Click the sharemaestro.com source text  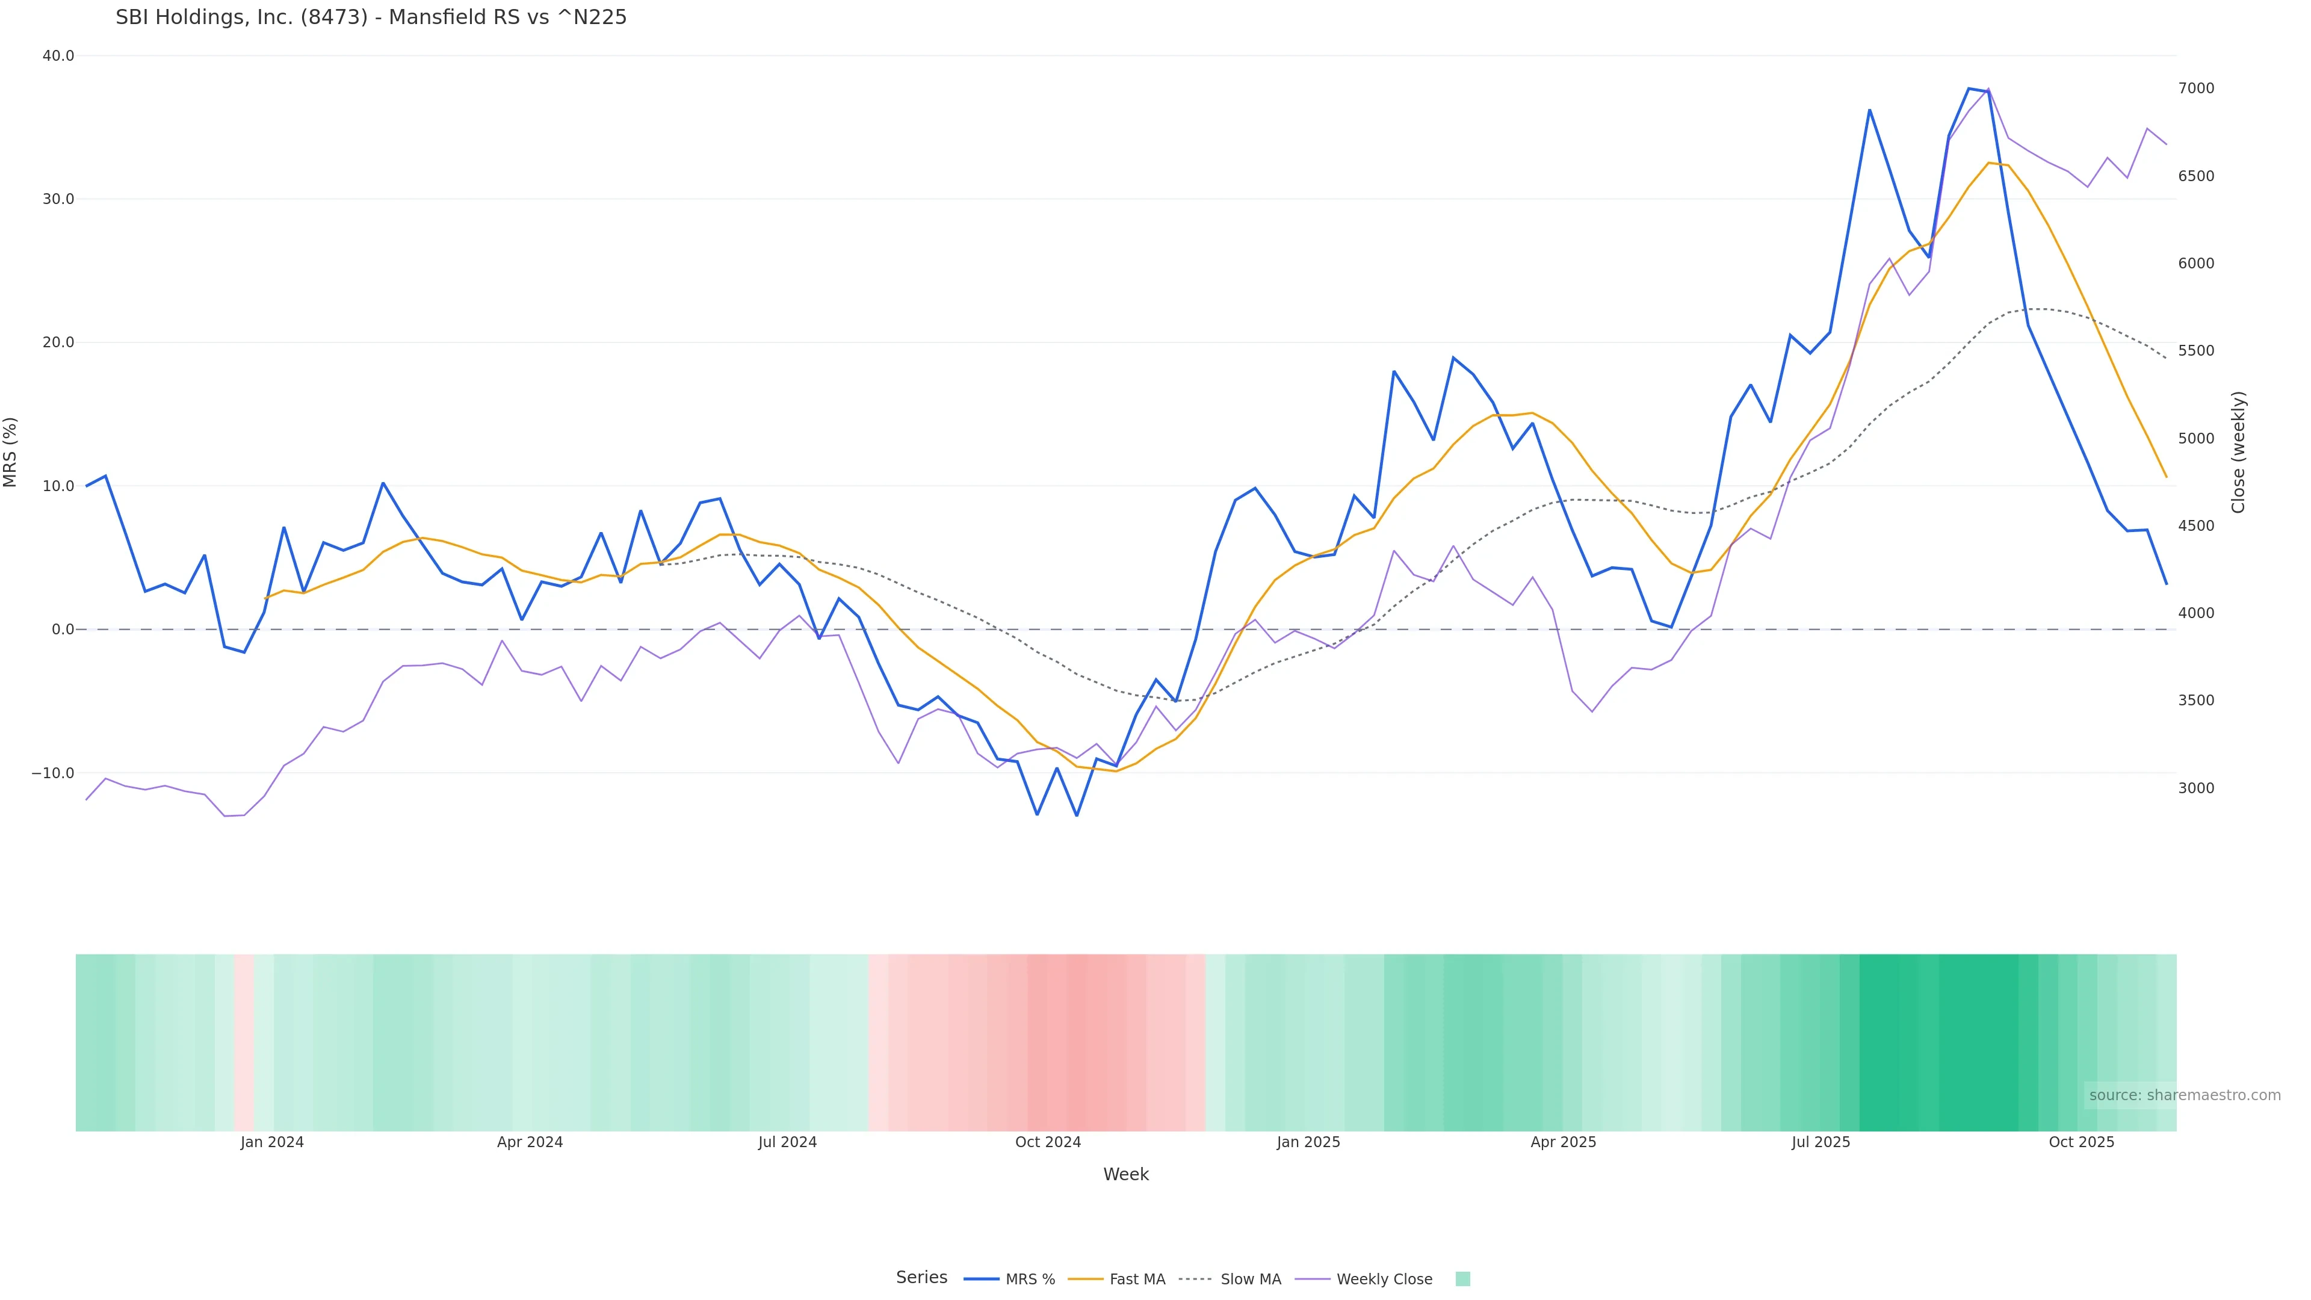pyautogui.click(x=2185, y=1095)
